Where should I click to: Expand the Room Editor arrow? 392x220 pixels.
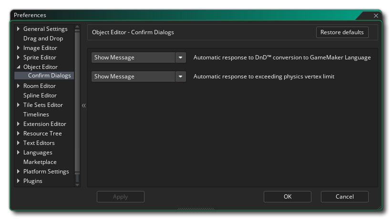[19, 86]
